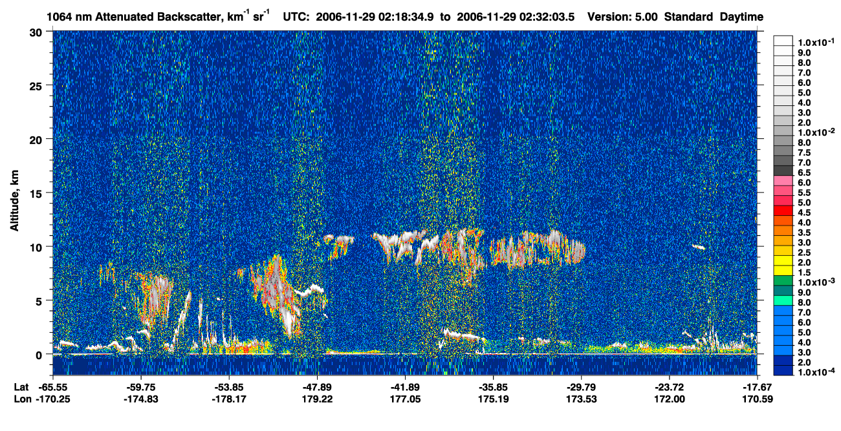Click colorbar label 1.0x10-3
The width and height of the screenshot is (841, 431).
pos(816,282)
